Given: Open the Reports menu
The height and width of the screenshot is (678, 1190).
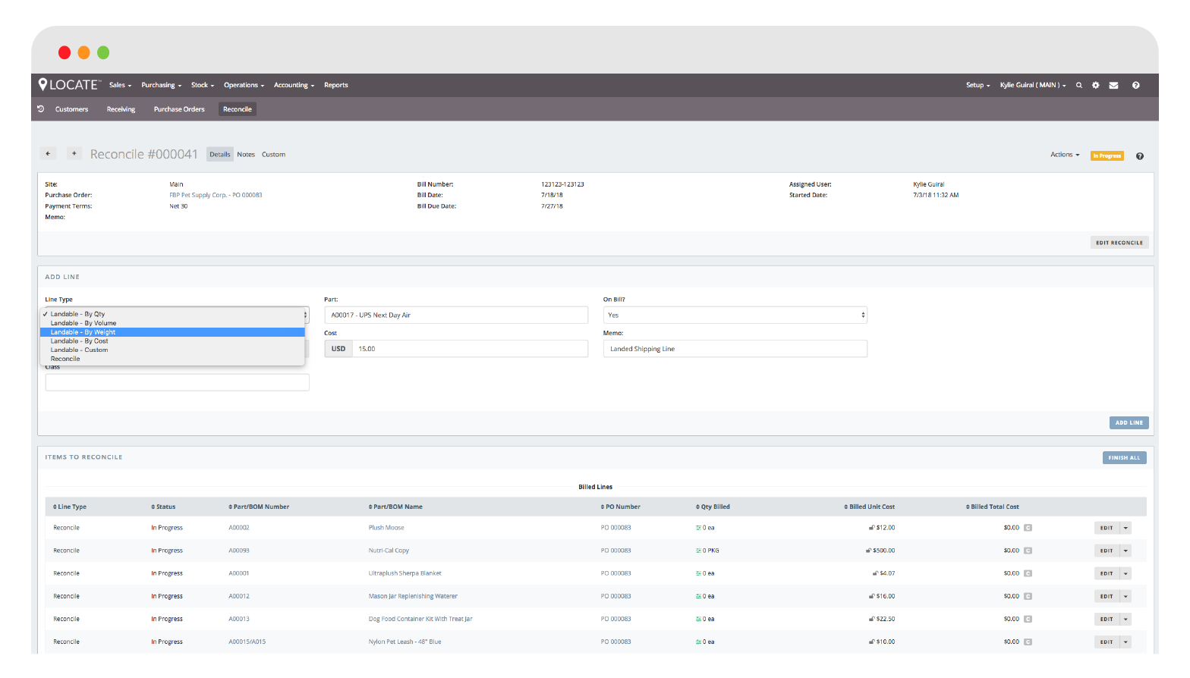Looking at the screenshot, I should tap(335, 85).
